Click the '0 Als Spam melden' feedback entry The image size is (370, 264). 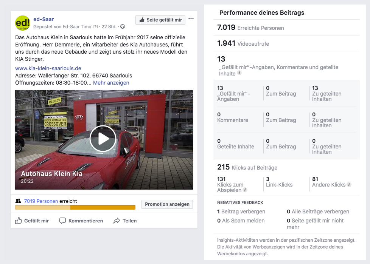click(241, 221)
